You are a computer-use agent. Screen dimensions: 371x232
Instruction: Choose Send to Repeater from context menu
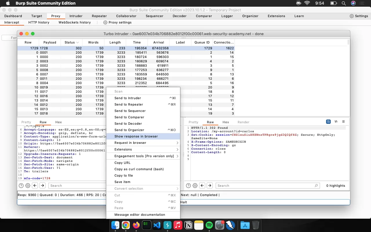point(129,104)
